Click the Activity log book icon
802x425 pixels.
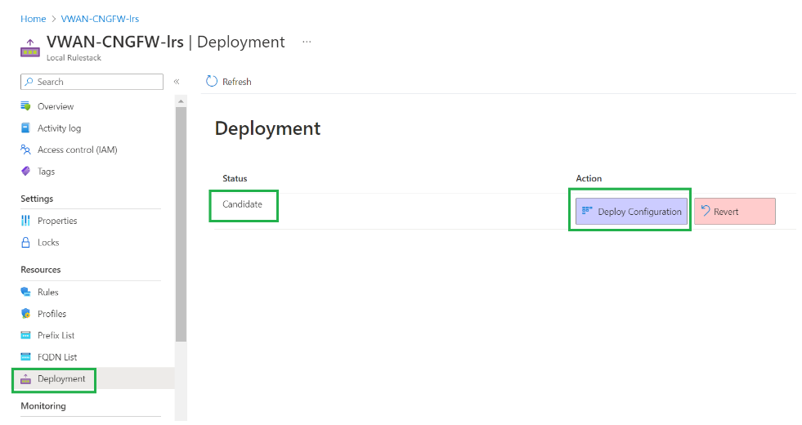point(25,128)
